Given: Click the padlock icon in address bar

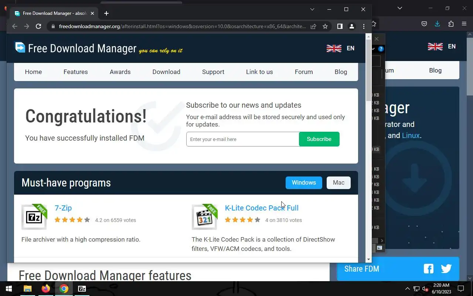Looking at the screenshot, I should click(x=53, y=26).
